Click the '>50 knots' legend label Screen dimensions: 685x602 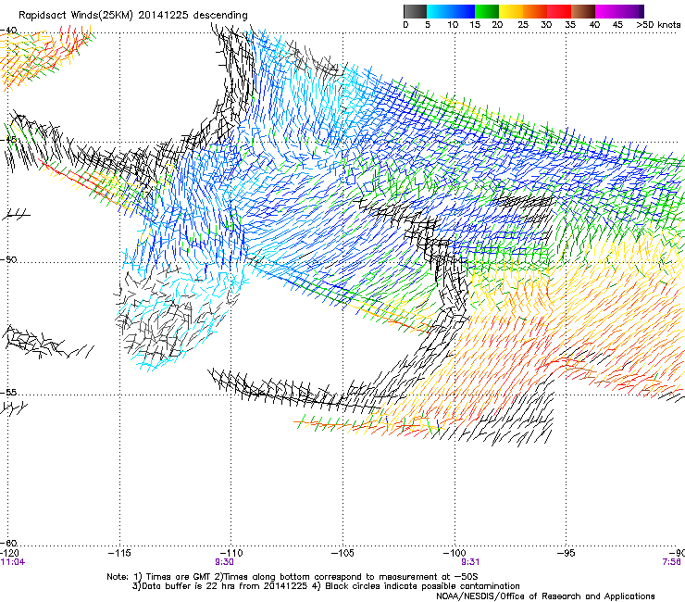(658, 25)
